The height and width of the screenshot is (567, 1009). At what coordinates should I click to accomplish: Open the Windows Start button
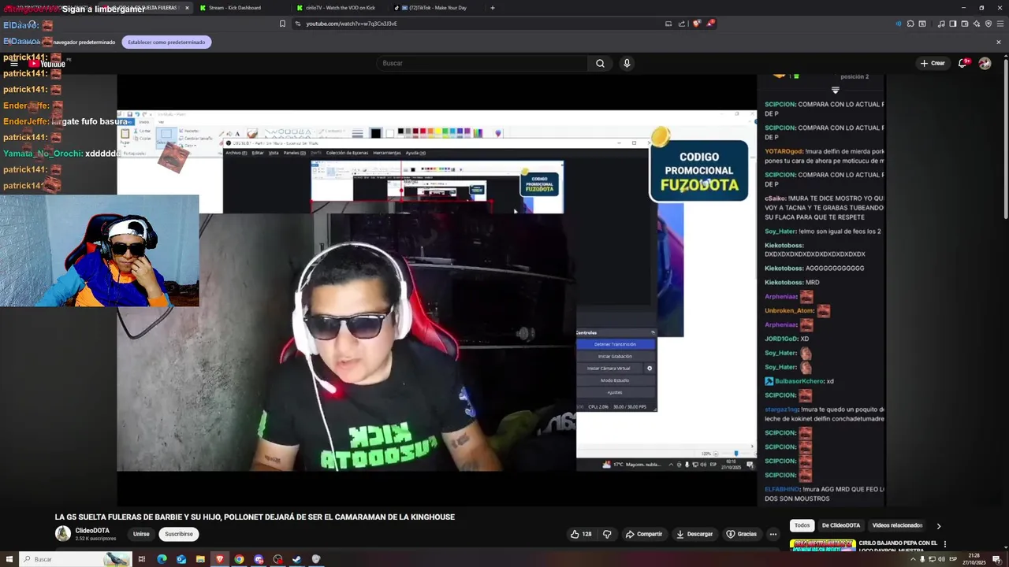click(x=8, y=559)
